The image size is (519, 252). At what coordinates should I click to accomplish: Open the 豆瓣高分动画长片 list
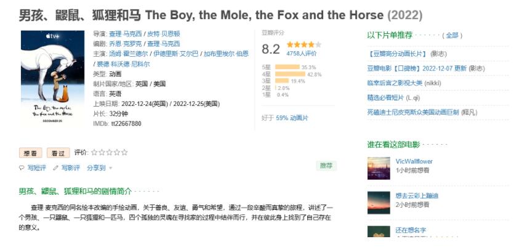click(x=397, y=54)
